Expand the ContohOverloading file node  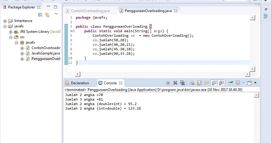tap(22, 48)
